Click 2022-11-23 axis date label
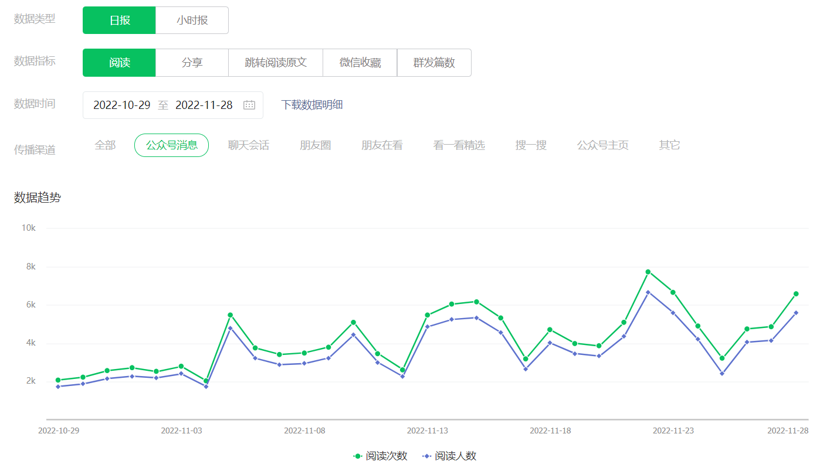 [673, 431]
